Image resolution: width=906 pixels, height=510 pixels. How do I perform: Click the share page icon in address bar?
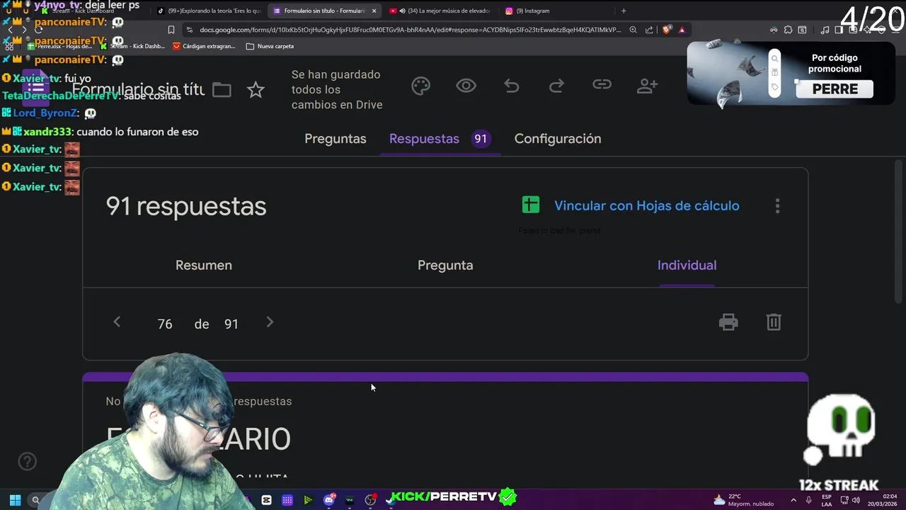[649, 30]
